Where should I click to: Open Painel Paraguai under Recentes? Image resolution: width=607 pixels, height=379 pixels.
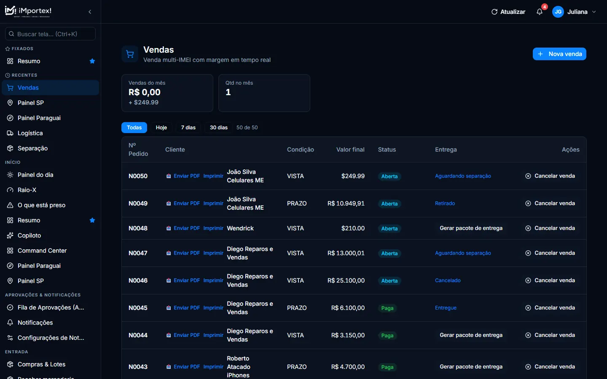(51, 118)
